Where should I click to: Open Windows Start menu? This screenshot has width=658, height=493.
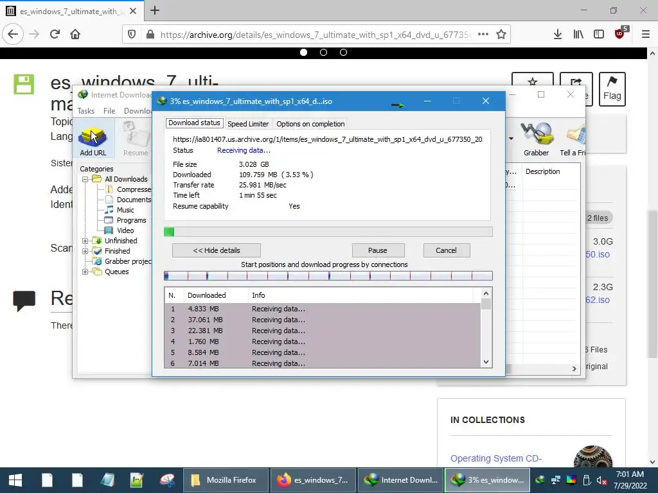[15, 480]
